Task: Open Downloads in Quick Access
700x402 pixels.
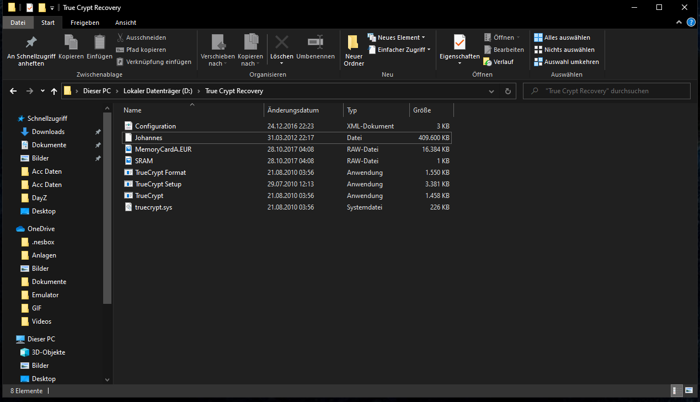Action: pyautogui.click(x=48, y=132)
